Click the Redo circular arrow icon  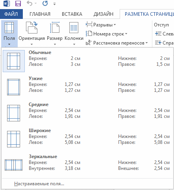pyautogui.click(x=45, y=4)
